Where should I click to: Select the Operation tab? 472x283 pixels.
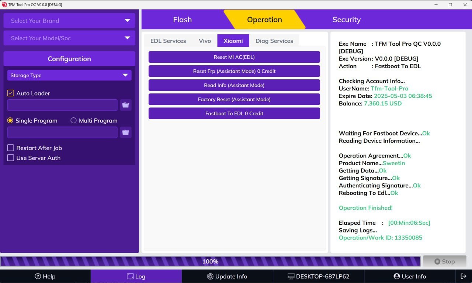(x=264, y=20)
